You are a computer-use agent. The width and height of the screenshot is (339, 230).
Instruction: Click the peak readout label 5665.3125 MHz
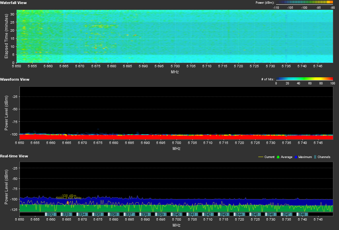click(69, 198)
